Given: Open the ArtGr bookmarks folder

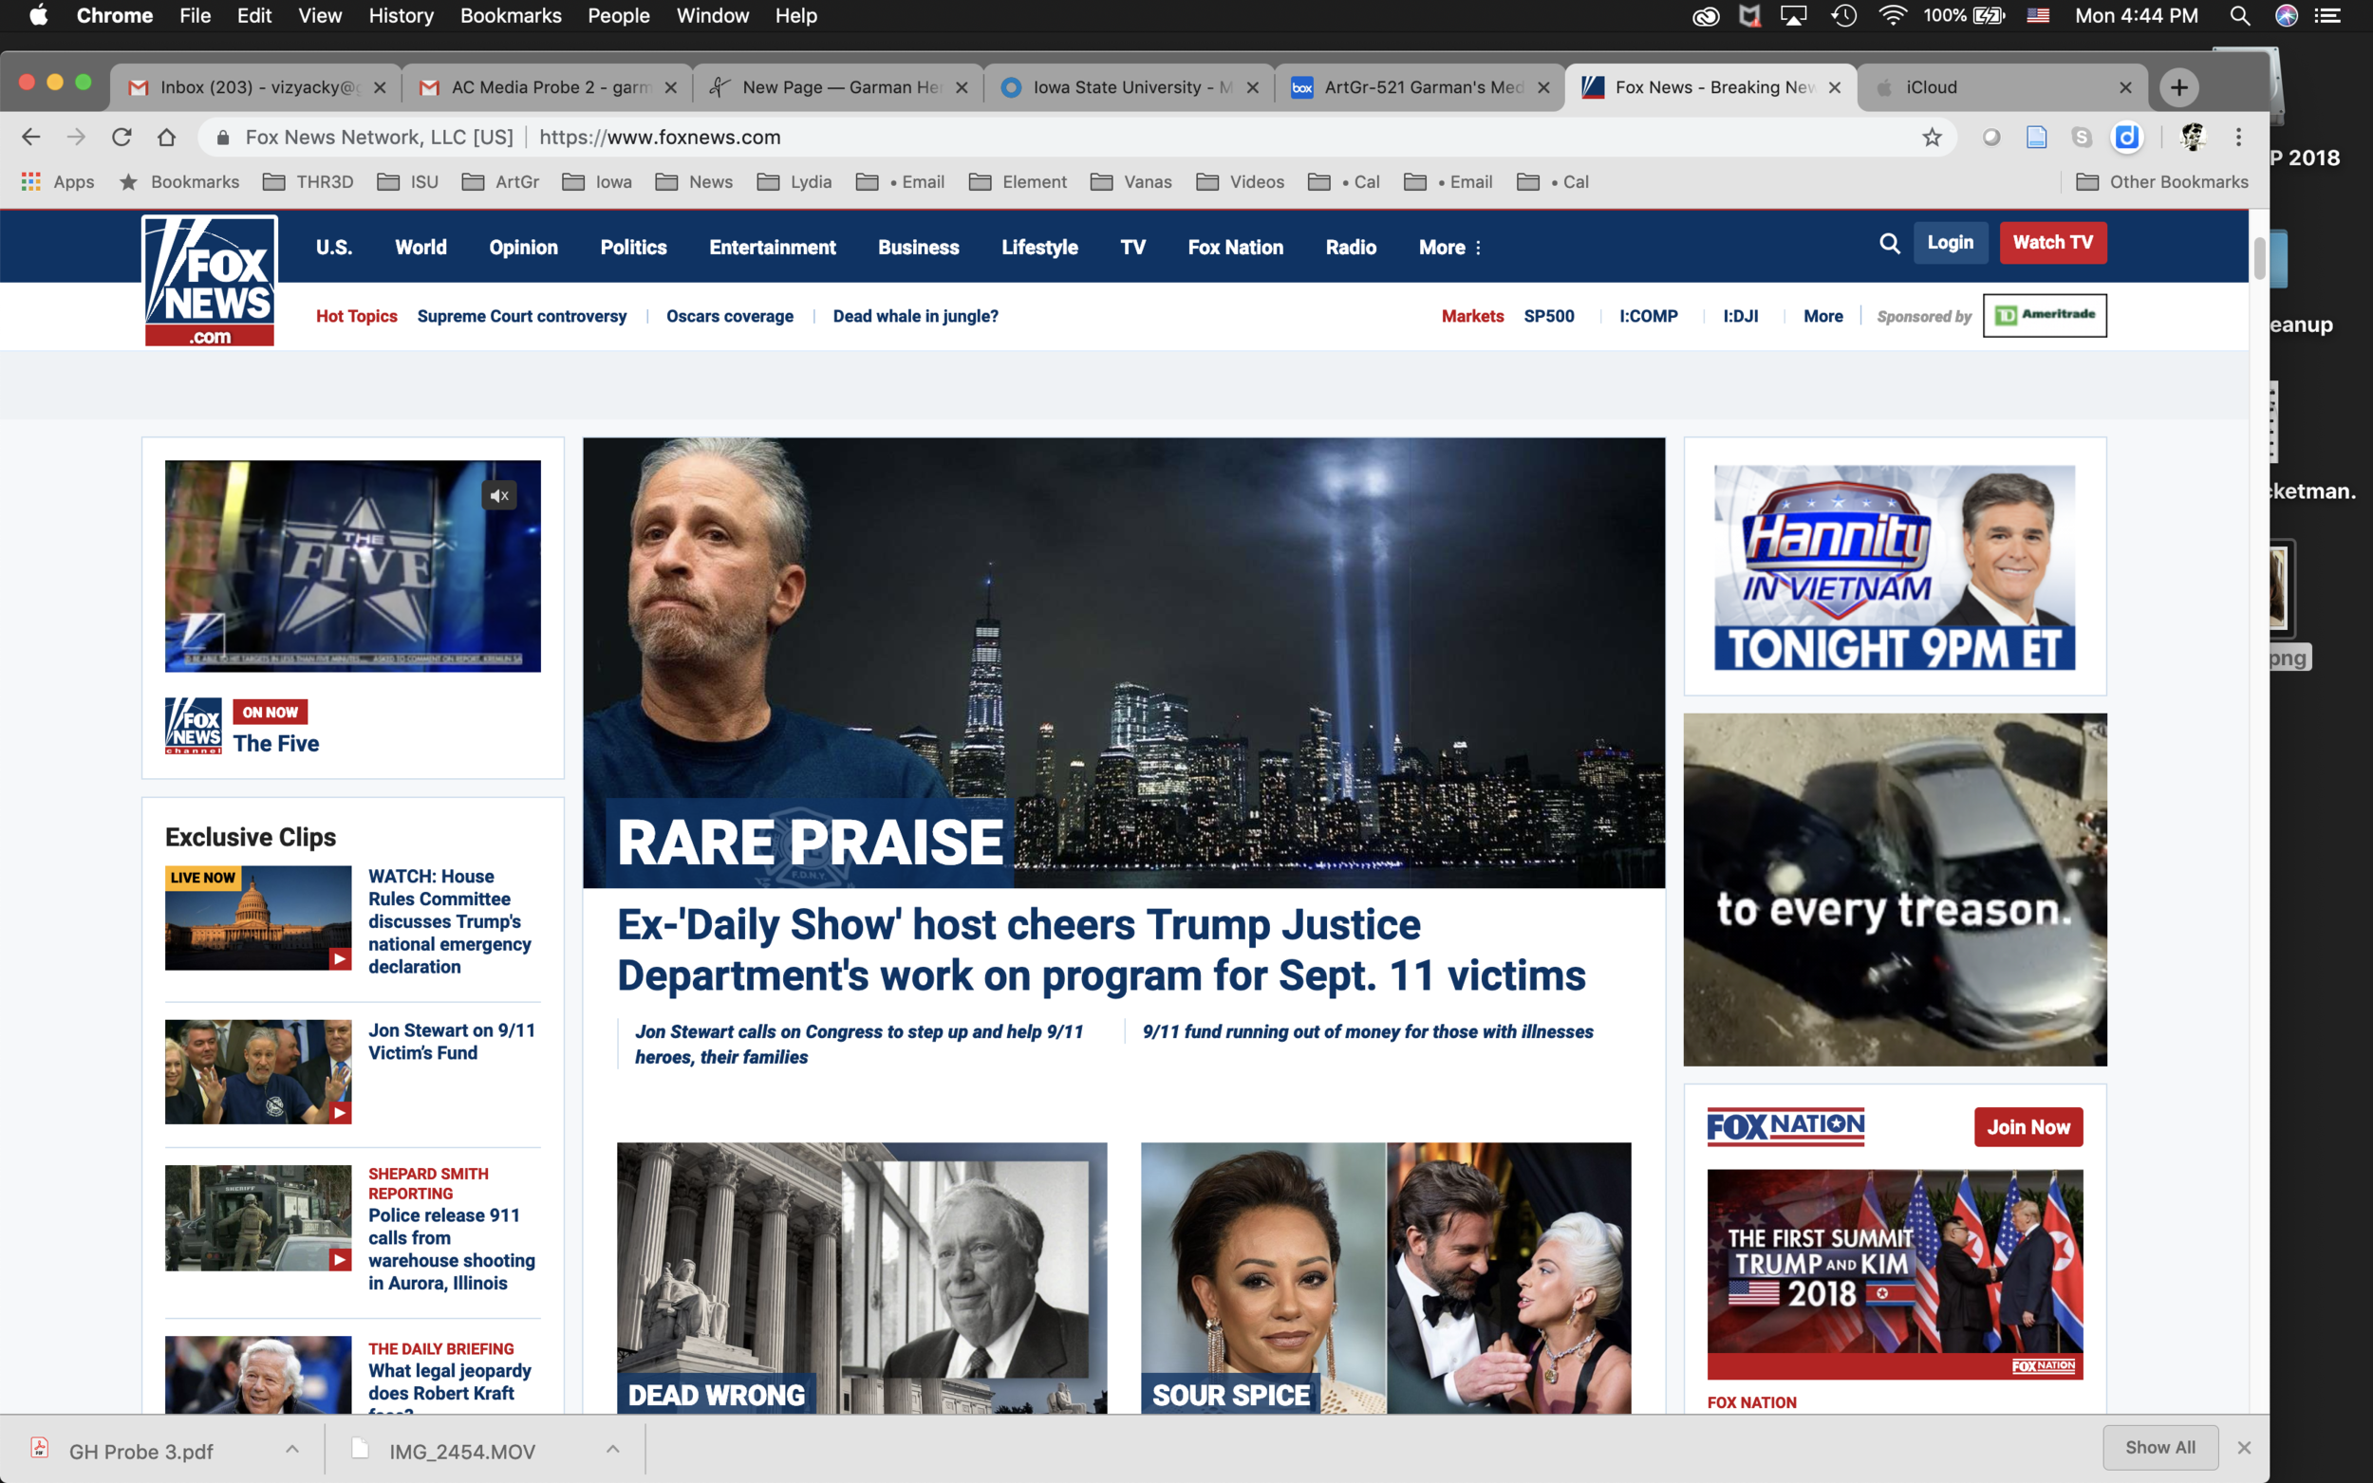Looking at the screenshot, I should [x=500, y=182].
